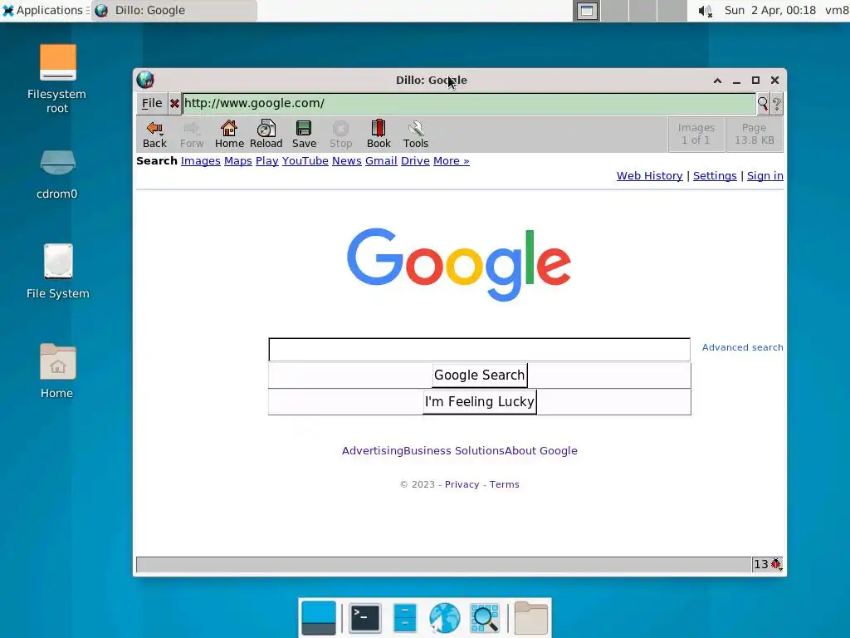Click the Forw forward navigation icon

[x=192, y=134]
